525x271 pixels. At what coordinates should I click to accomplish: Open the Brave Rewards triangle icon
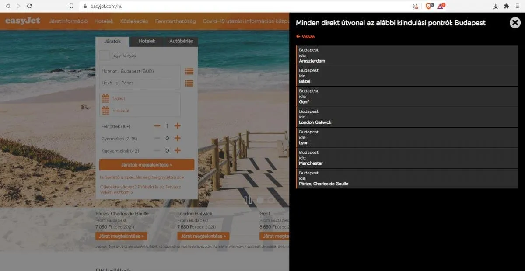(441, 6)
